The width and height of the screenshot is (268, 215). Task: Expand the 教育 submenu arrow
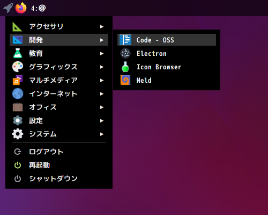[102, 53]
